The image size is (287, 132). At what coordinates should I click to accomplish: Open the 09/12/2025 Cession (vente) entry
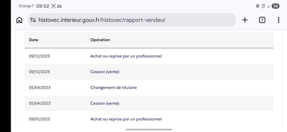[x=105, y=72]
